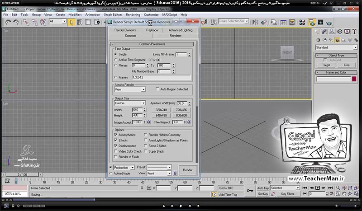Viewport: 362px width, 211px height.
Task: Click the Key Filters button
Action: click(x=288, y=194)
